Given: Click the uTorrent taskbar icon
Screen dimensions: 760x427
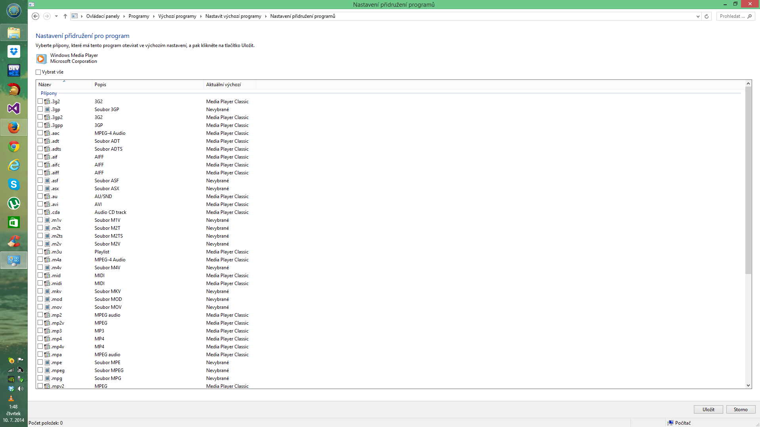Looking at the screenshot, I should [14, 203].
